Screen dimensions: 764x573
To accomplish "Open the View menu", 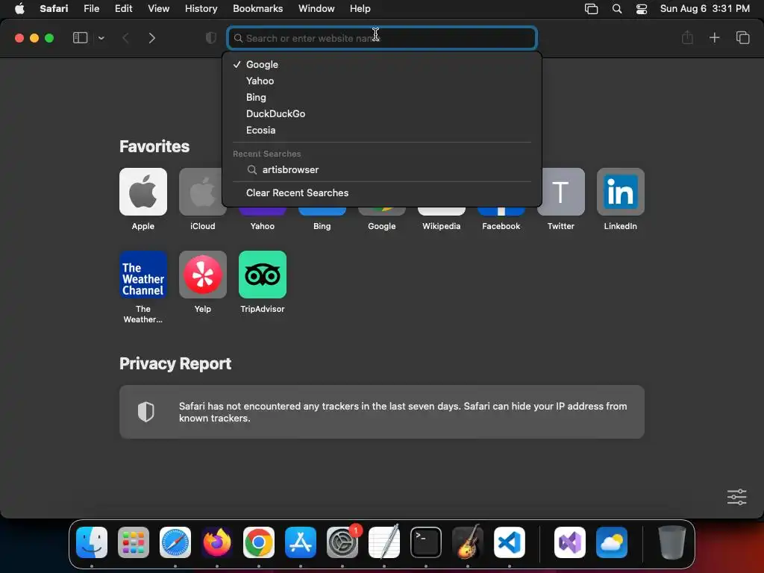I will pyautogui.click(x=159, y=9).
